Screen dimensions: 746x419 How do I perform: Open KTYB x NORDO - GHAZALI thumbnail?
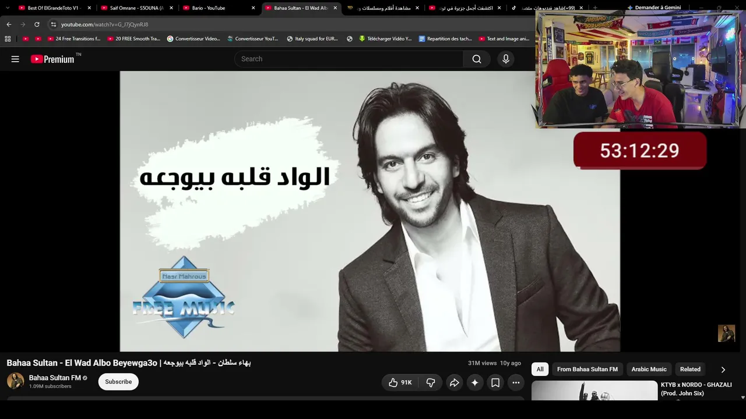point(594,390)
